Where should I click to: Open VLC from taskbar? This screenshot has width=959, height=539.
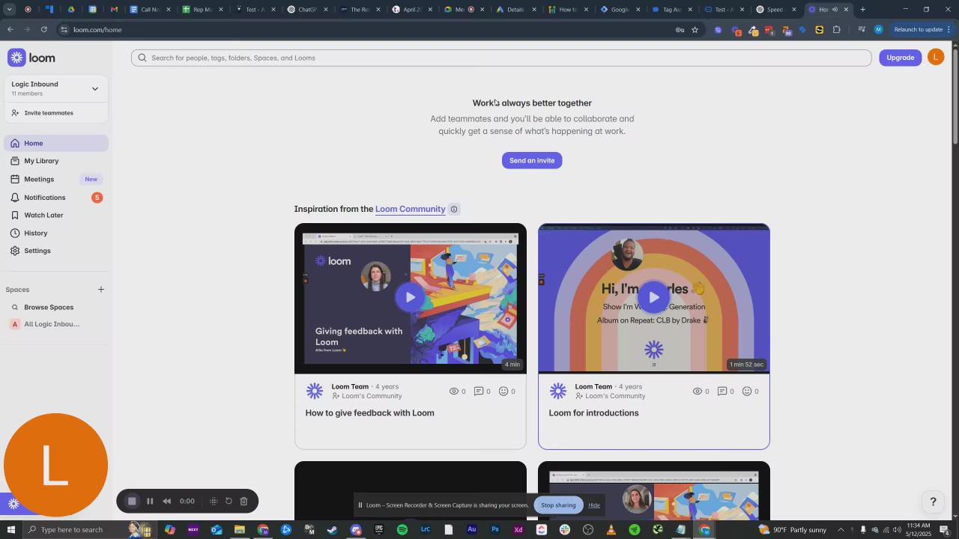point(611,530)
